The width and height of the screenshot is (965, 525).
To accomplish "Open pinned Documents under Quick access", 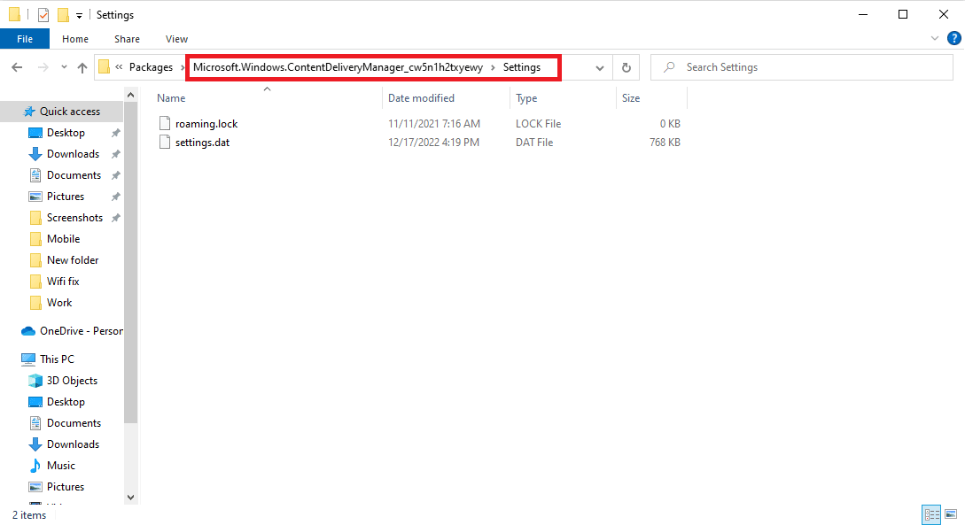I will [74, 175].
